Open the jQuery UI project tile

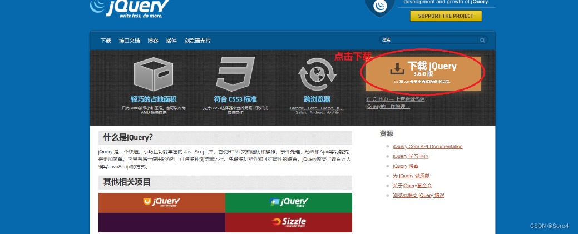click(162, 203)
